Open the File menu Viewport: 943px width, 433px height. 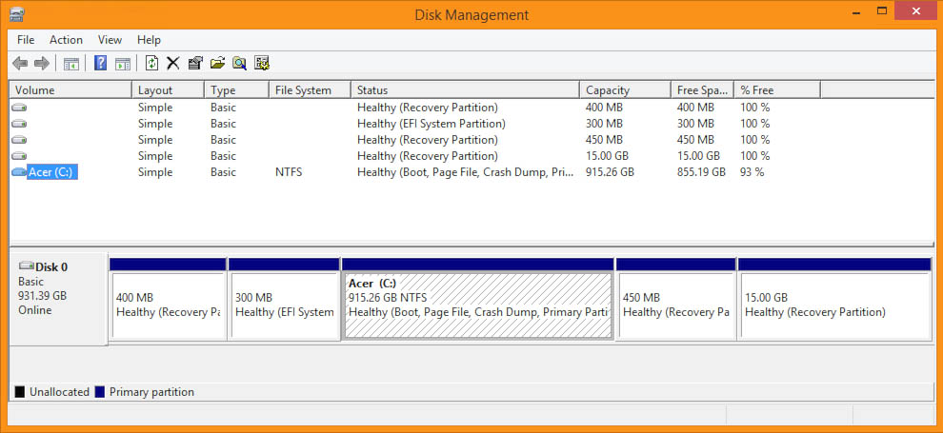coord(26,40)
